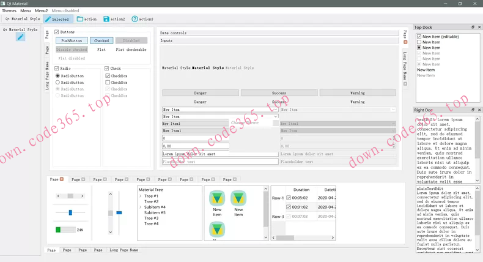Click the blue horizontal slider handle
Screen dimensions: 483x262
[70, 212]
